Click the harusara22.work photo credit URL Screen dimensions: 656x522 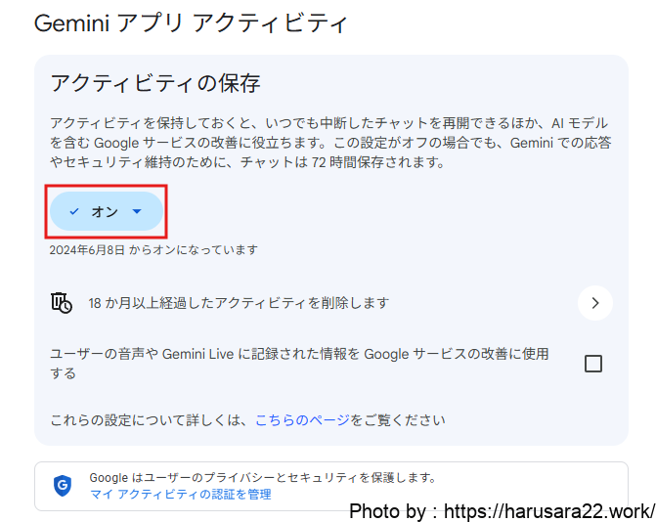[548, 511]
